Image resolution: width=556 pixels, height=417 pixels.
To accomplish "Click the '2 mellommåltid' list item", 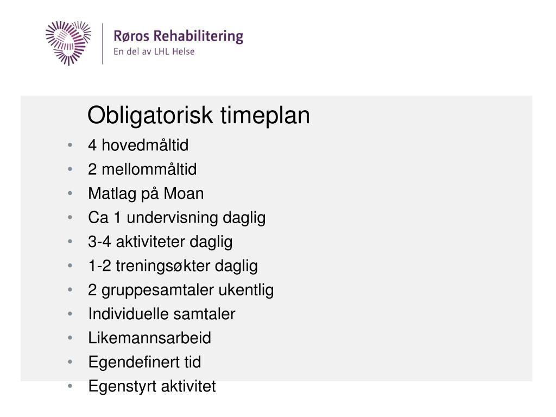I will tap(142, 169).
